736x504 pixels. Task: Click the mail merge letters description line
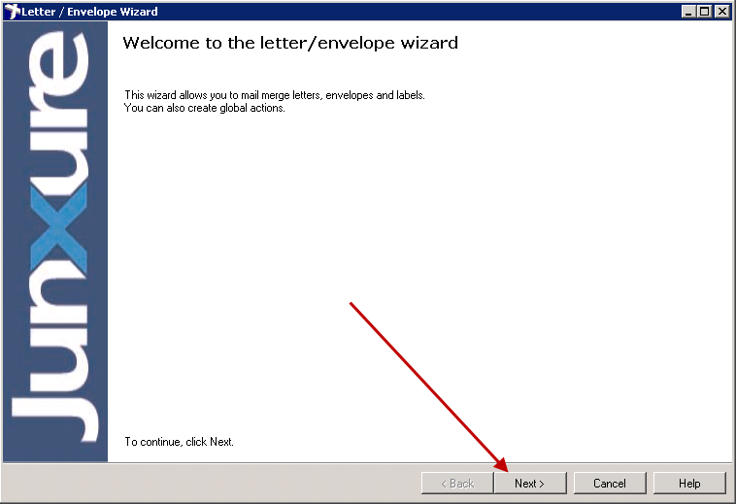(x=275, y=95)
